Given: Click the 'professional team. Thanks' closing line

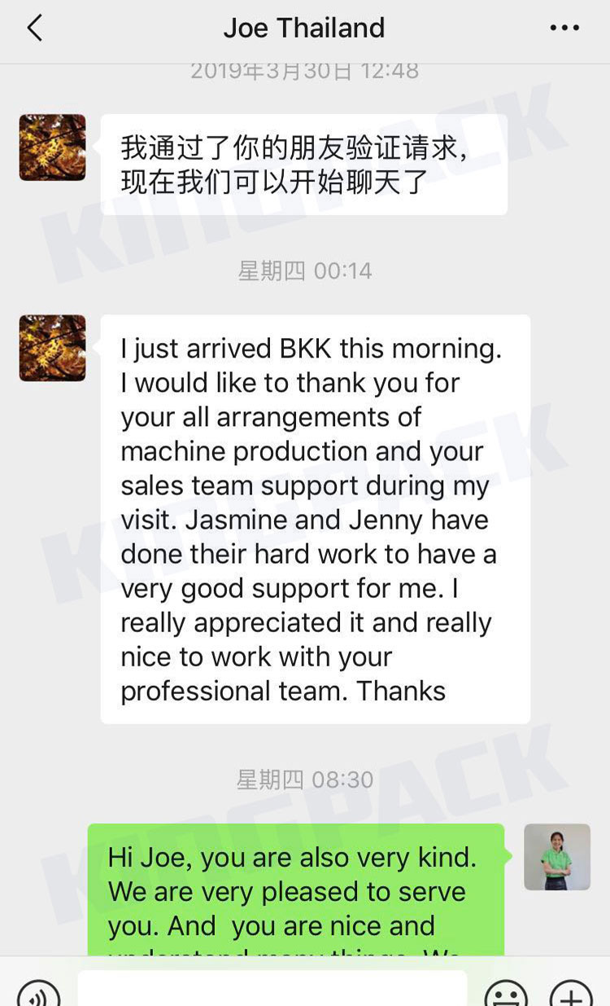Looking at the screenshot, I should pos(283,691).
